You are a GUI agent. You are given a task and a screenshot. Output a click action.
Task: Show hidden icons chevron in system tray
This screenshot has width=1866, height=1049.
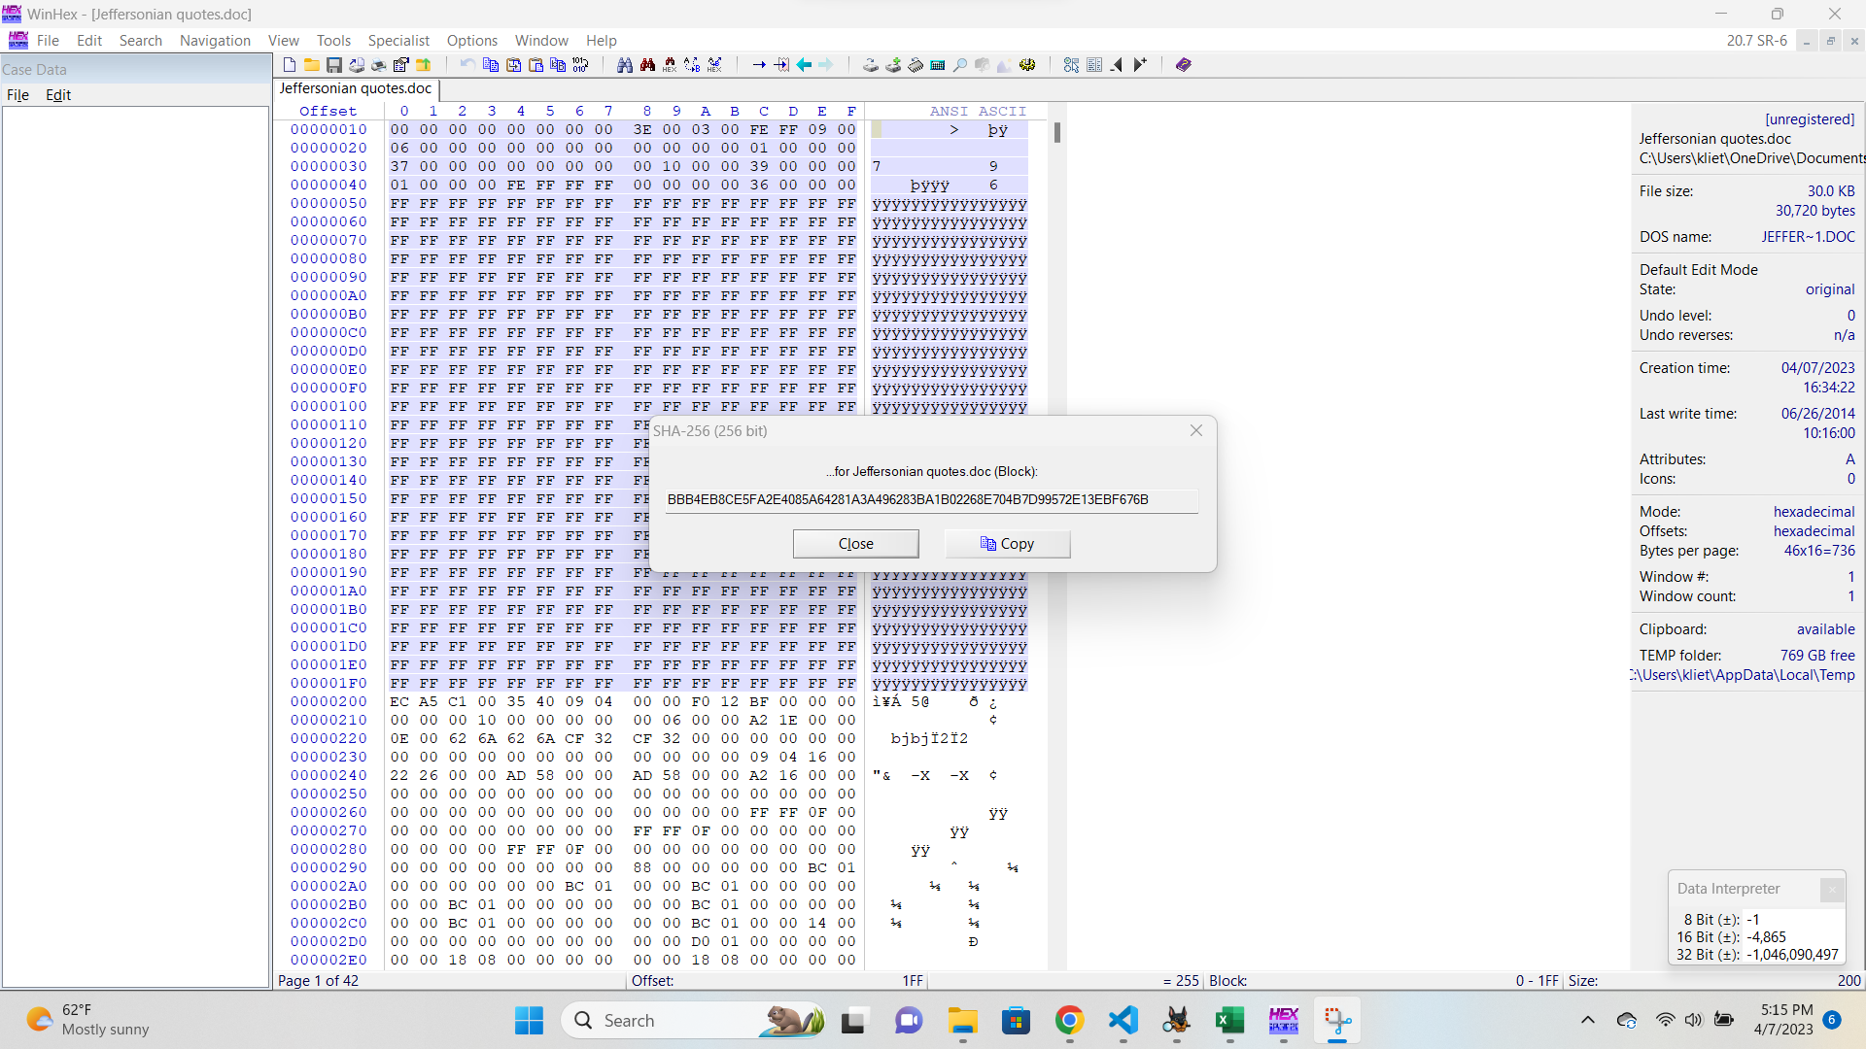(x=1587, y=1020)
